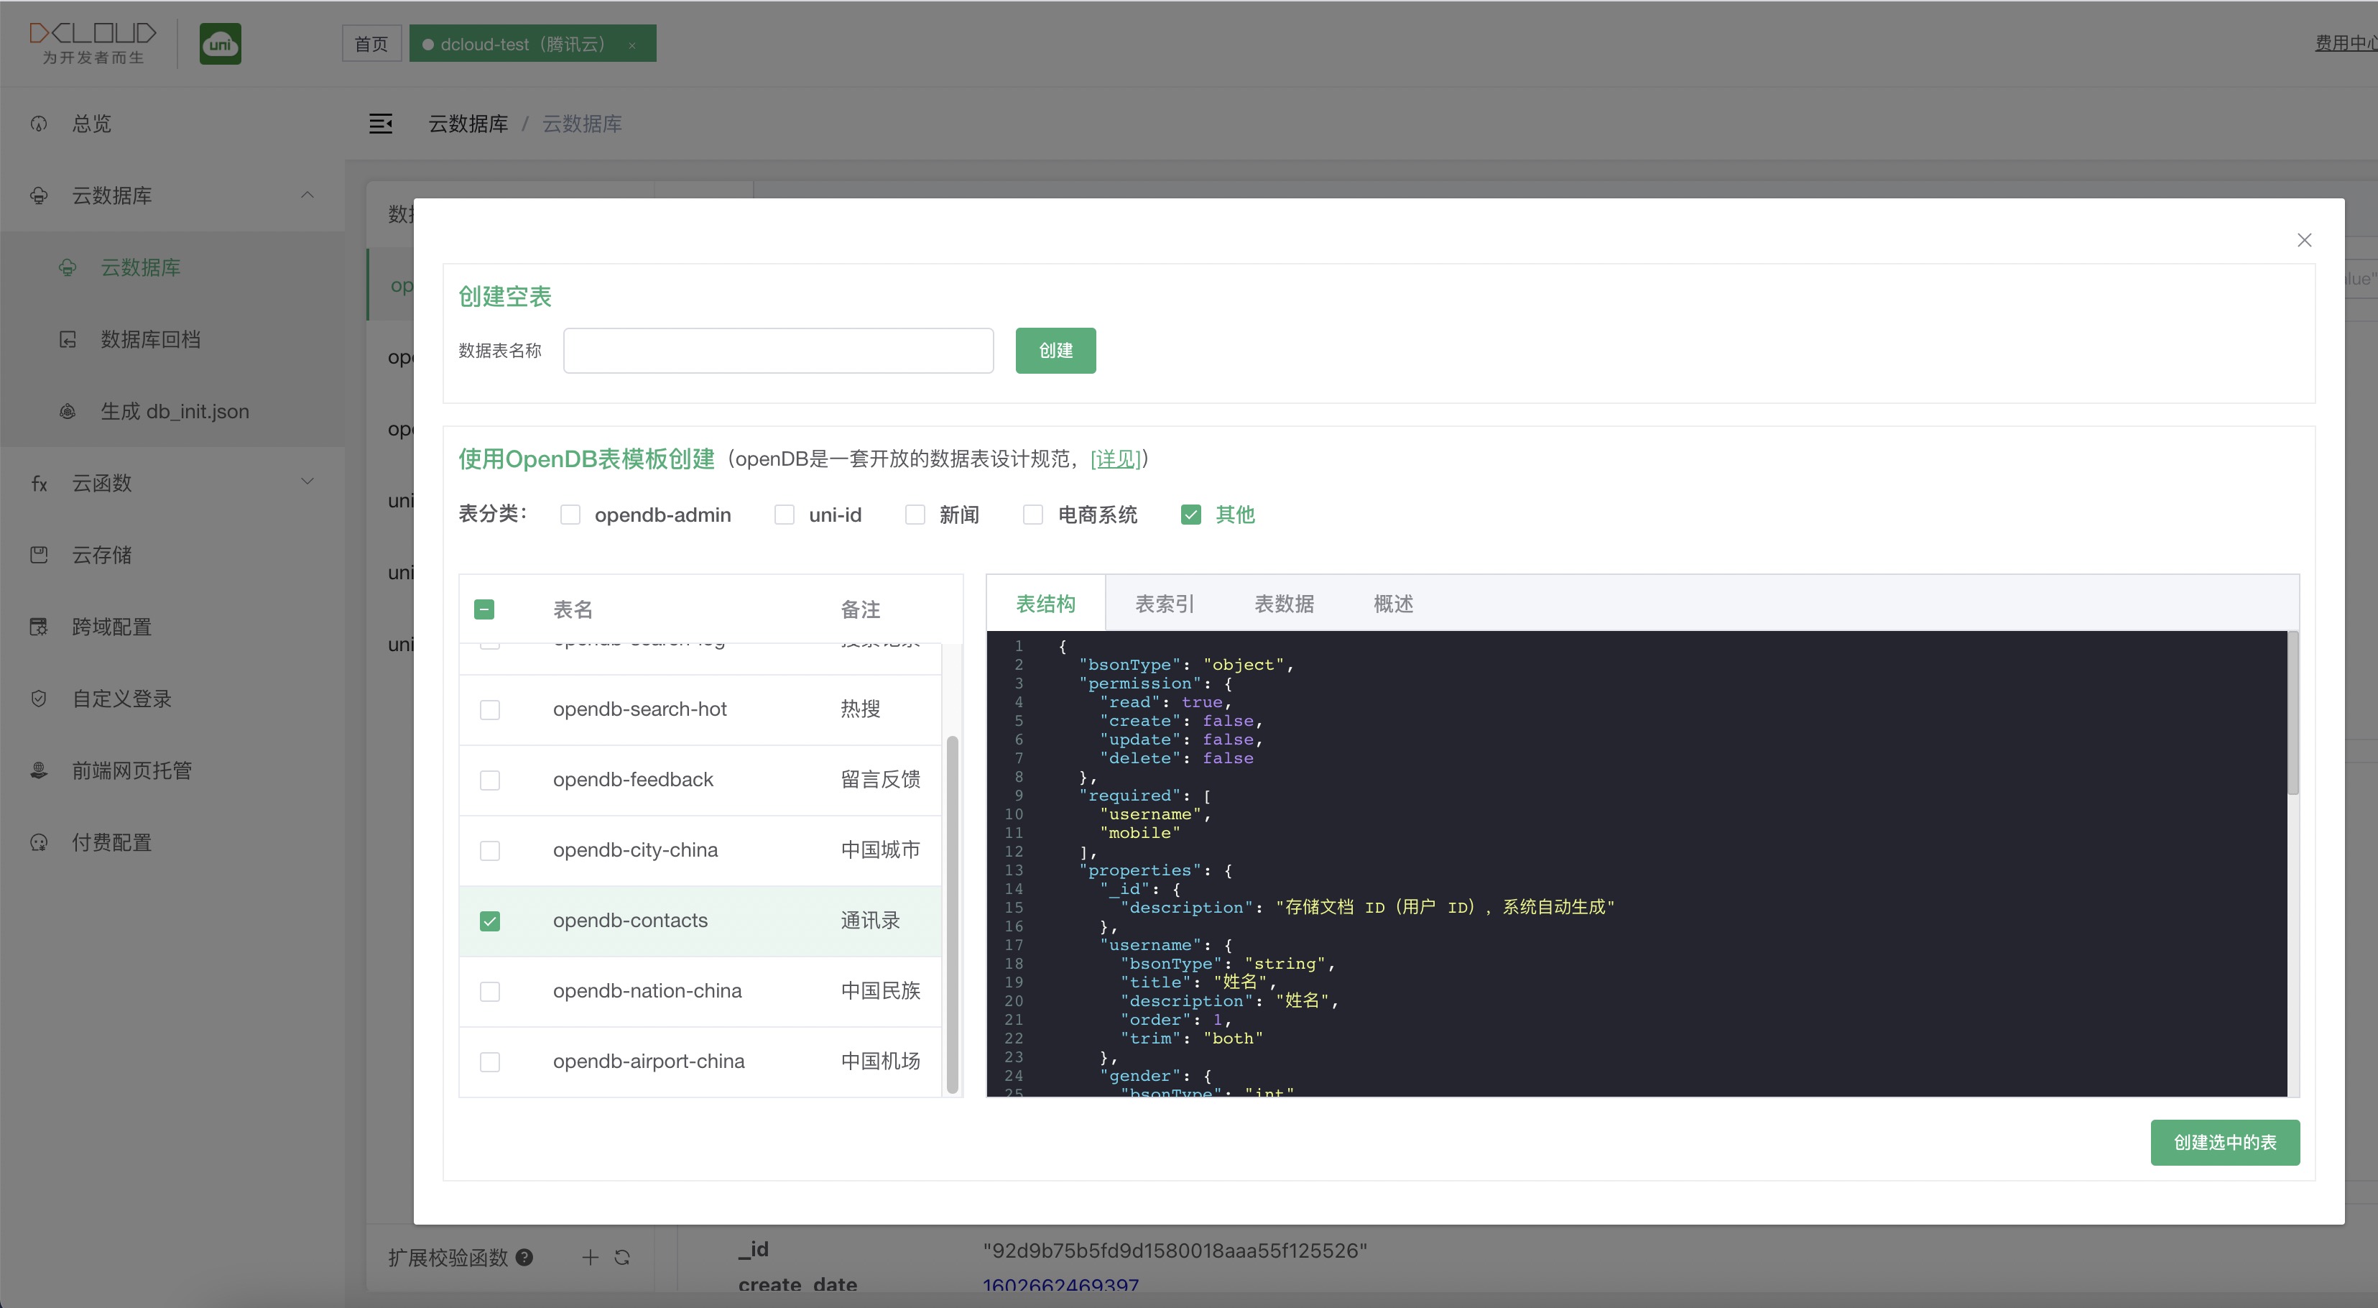Switch to 表索引 tab

click(1165, 604)
